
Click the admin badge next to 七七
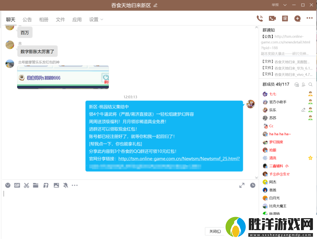coord(310,94)
